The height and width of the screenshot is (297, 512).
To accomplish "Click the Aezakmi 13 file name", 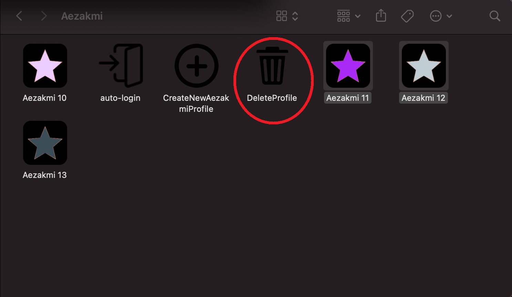I will pyautogui.click(x=45, y=175).
